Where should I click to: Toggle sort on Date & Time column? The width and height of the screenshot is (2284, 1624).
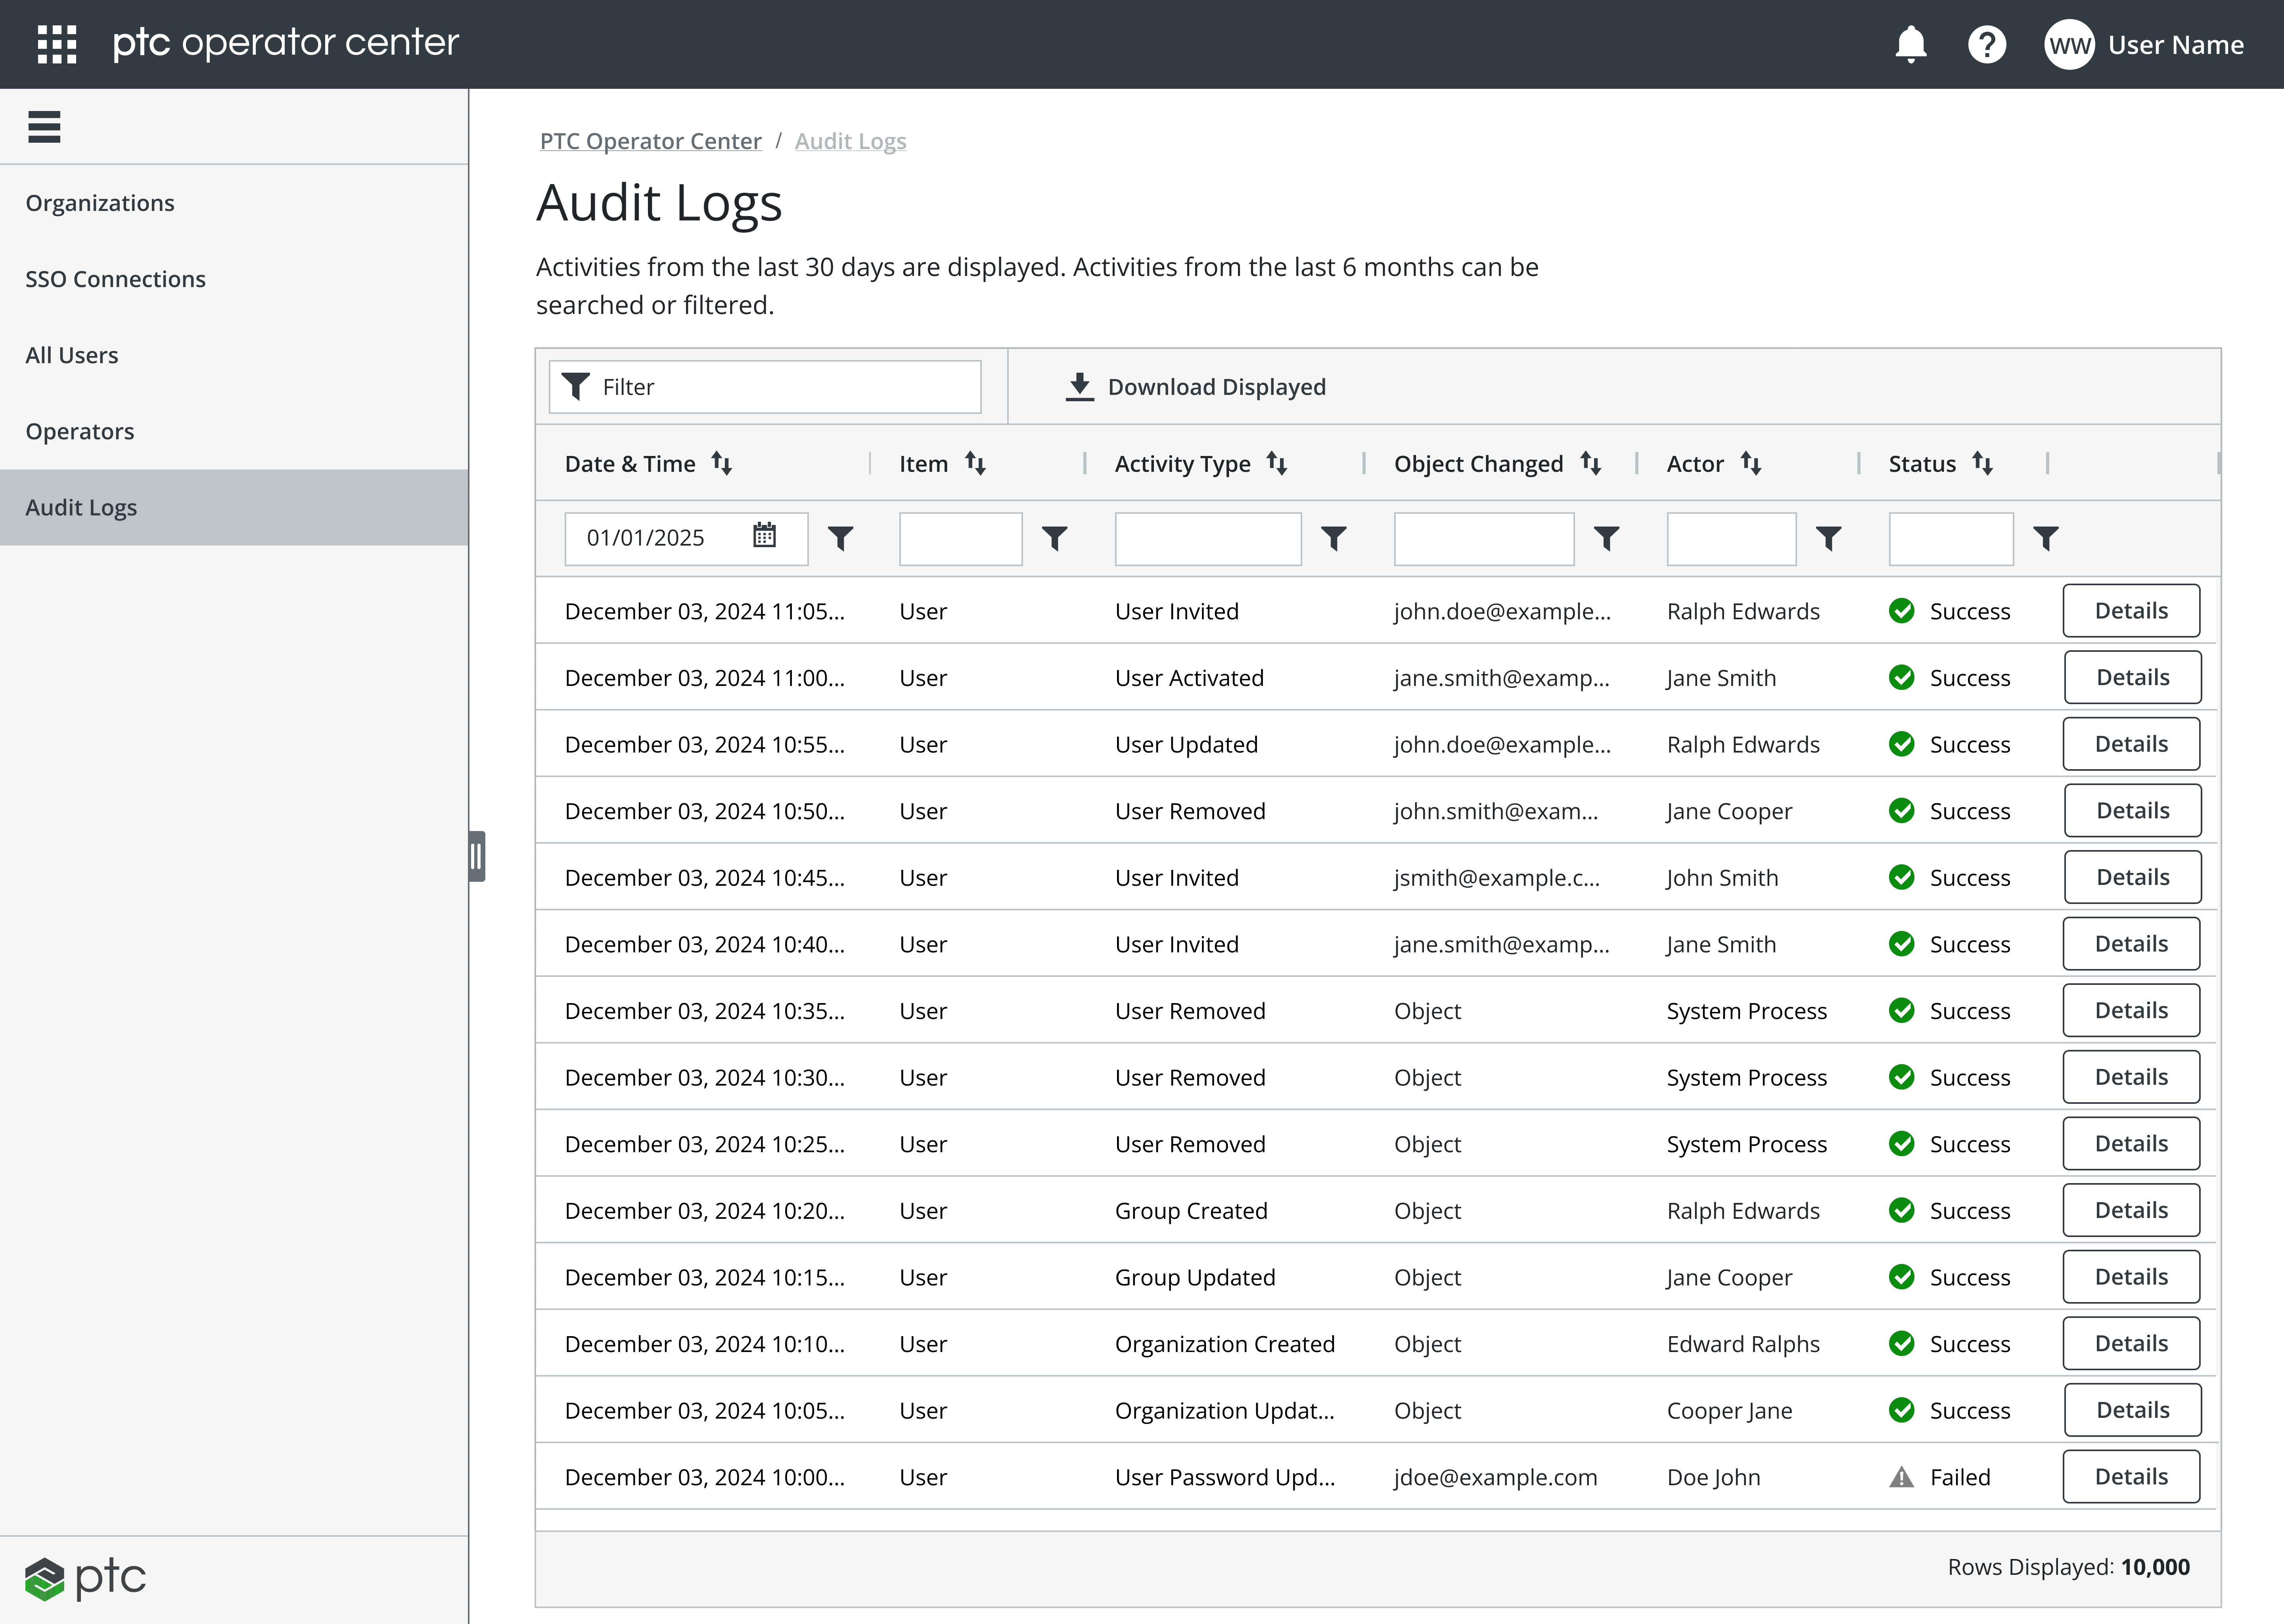722,463
